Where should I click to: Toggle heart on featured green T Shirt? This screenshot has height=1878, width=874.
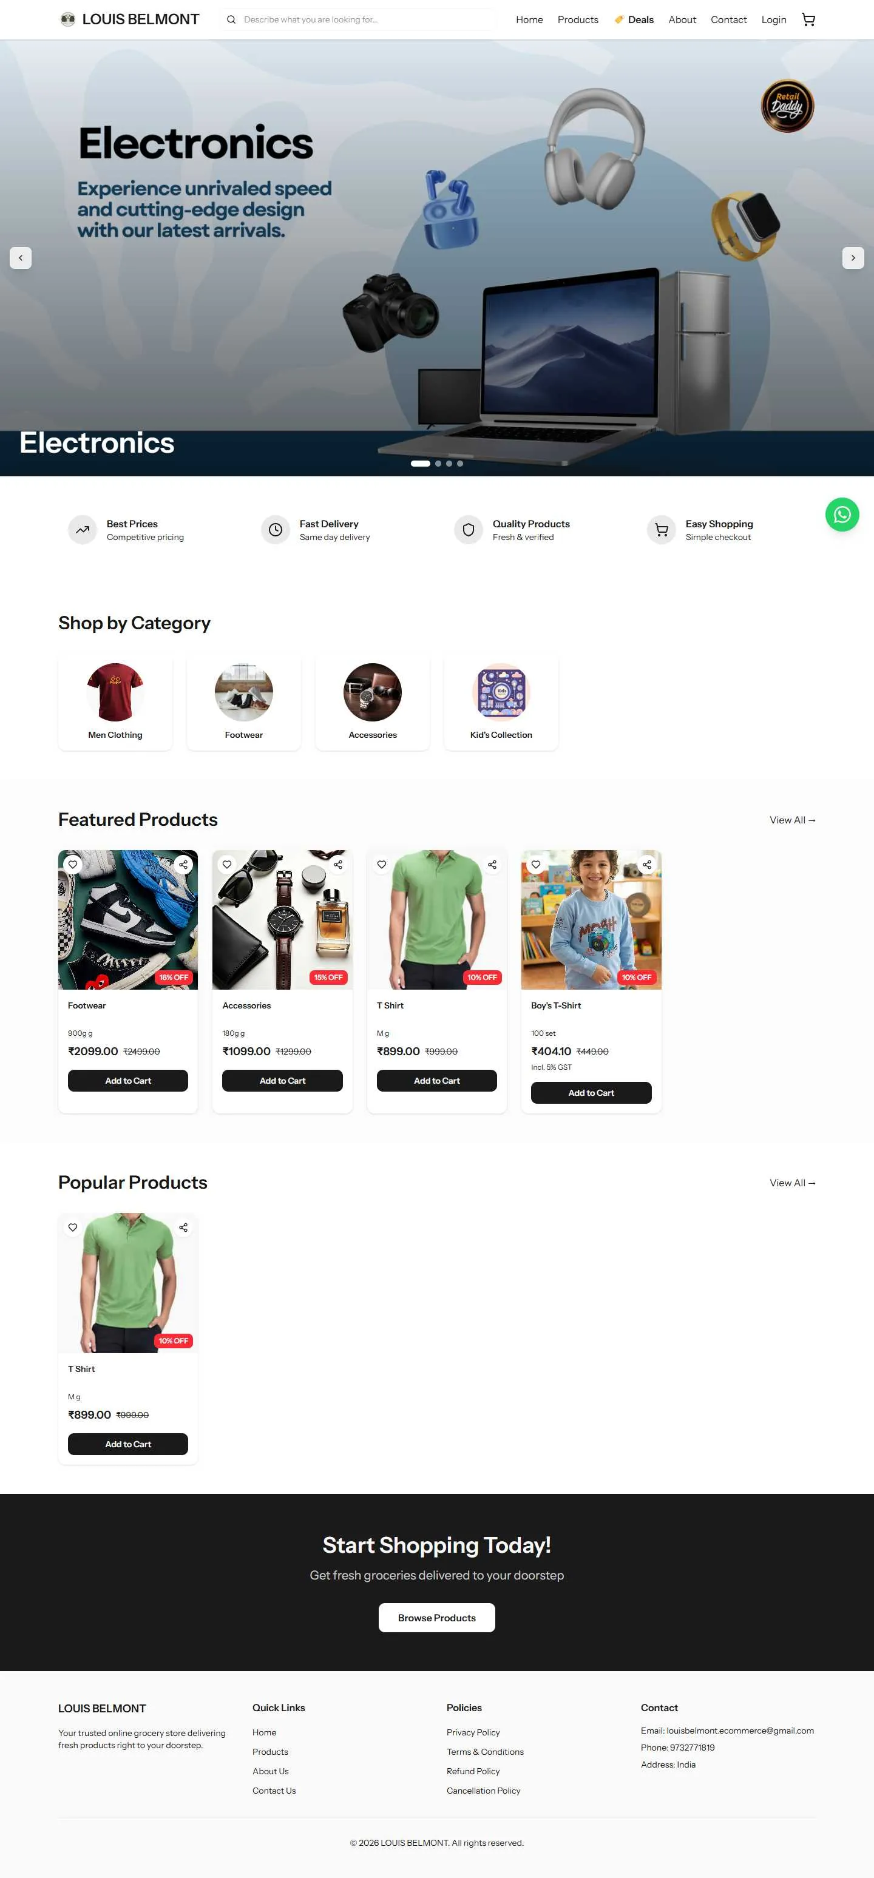[381, 864]
